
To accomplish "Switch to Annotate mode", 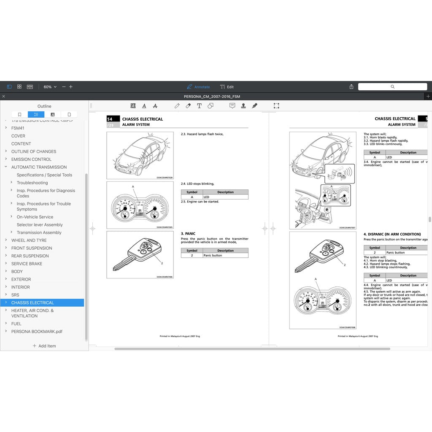I will point(198,87).
